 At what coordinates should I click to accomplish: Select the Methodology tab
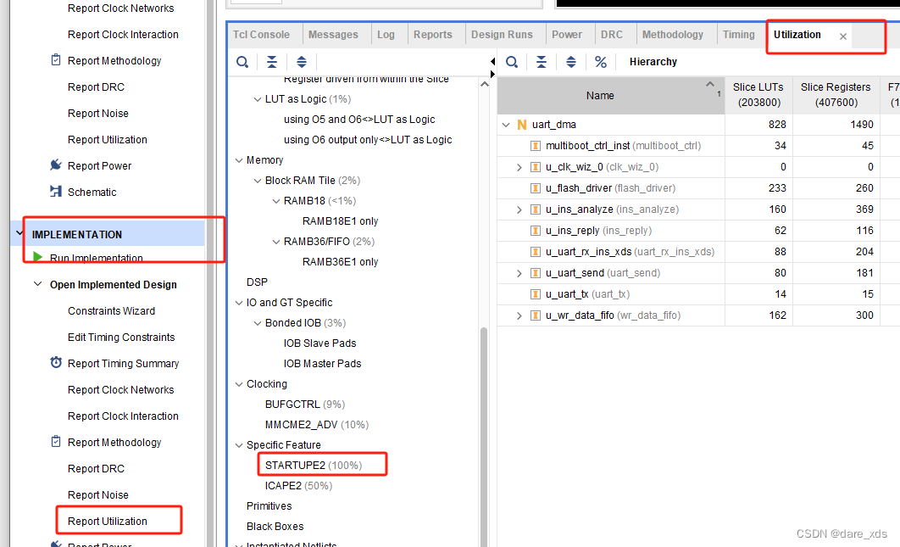[x=675, y=34]
